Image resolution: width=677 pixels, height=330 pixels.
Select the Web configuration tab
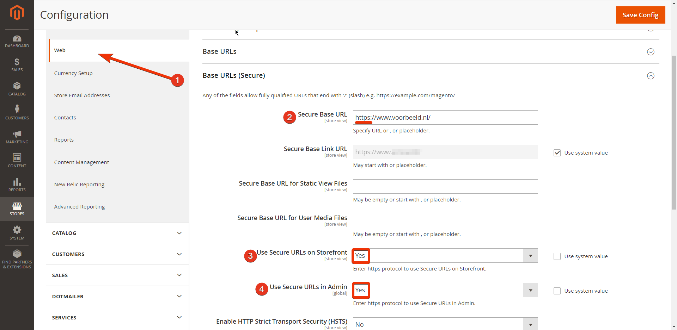[x=60, y=50]
